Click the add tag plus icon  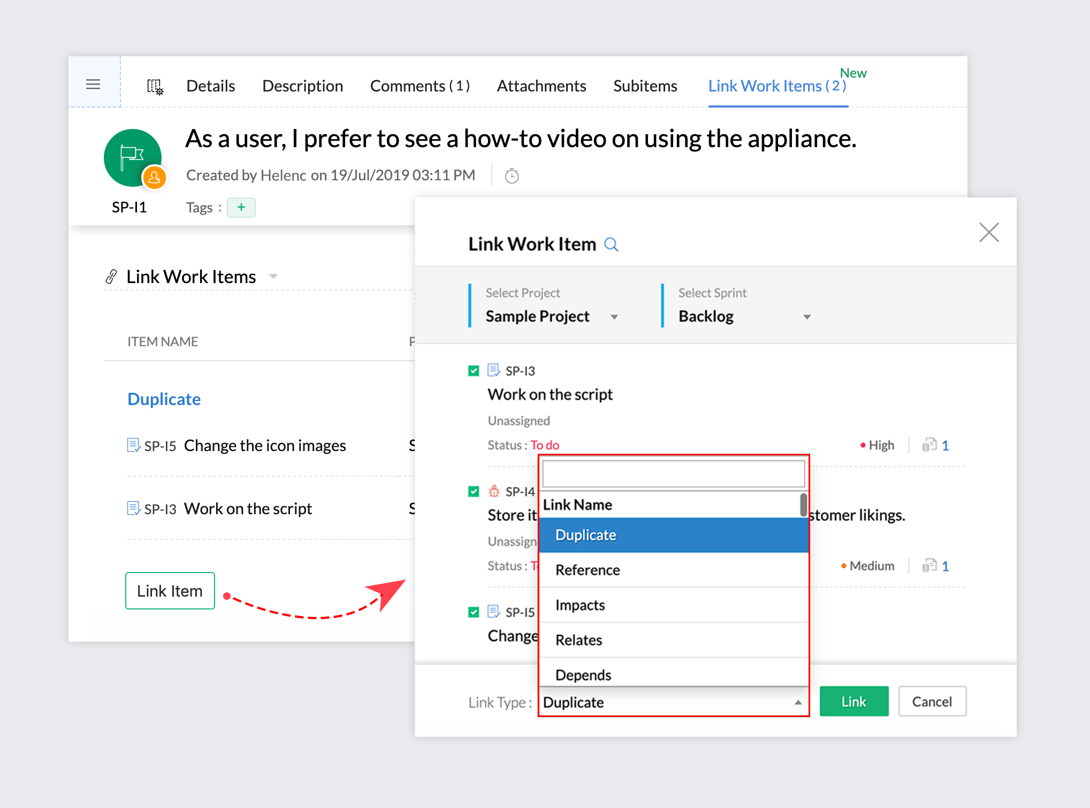[241, 207]
